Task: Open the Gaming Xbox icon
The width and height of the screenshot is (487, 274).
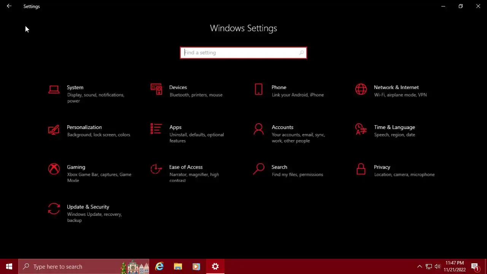Action: (x=54, y=169)
